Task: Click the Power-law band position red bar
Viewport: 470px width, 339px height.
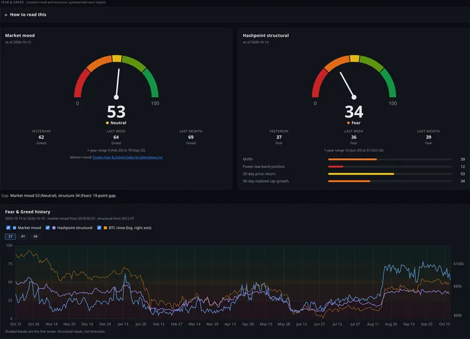Action: [x=335, y=167]
